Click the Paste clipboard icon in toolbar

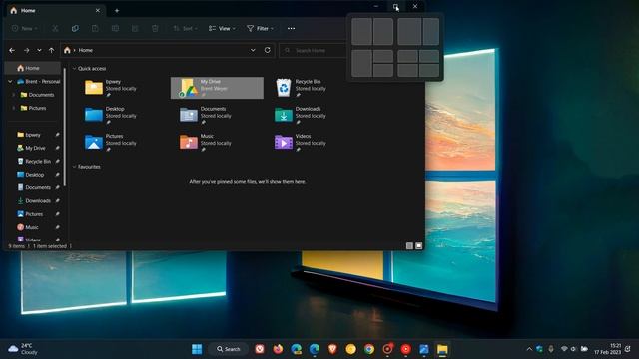point(95,29)
